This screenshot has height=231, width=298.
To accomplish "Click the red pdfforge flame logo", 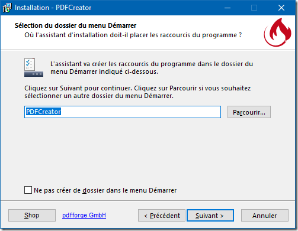I will point(277,32).
